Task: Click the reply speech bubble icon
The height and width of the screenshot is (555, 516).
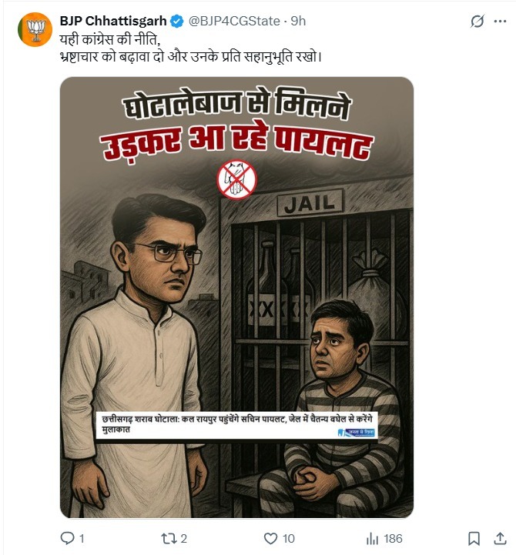Action: (x=67, y=538)
